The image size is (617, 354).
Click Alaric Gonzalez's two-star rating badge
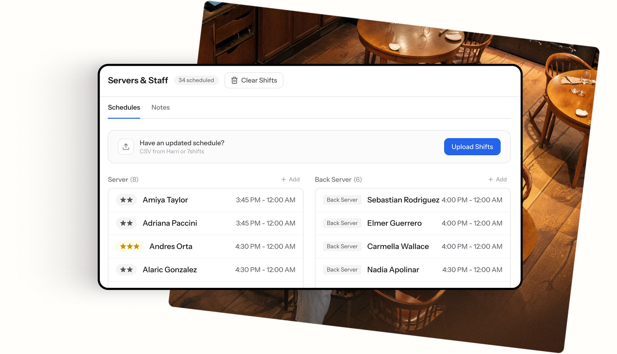126,270
